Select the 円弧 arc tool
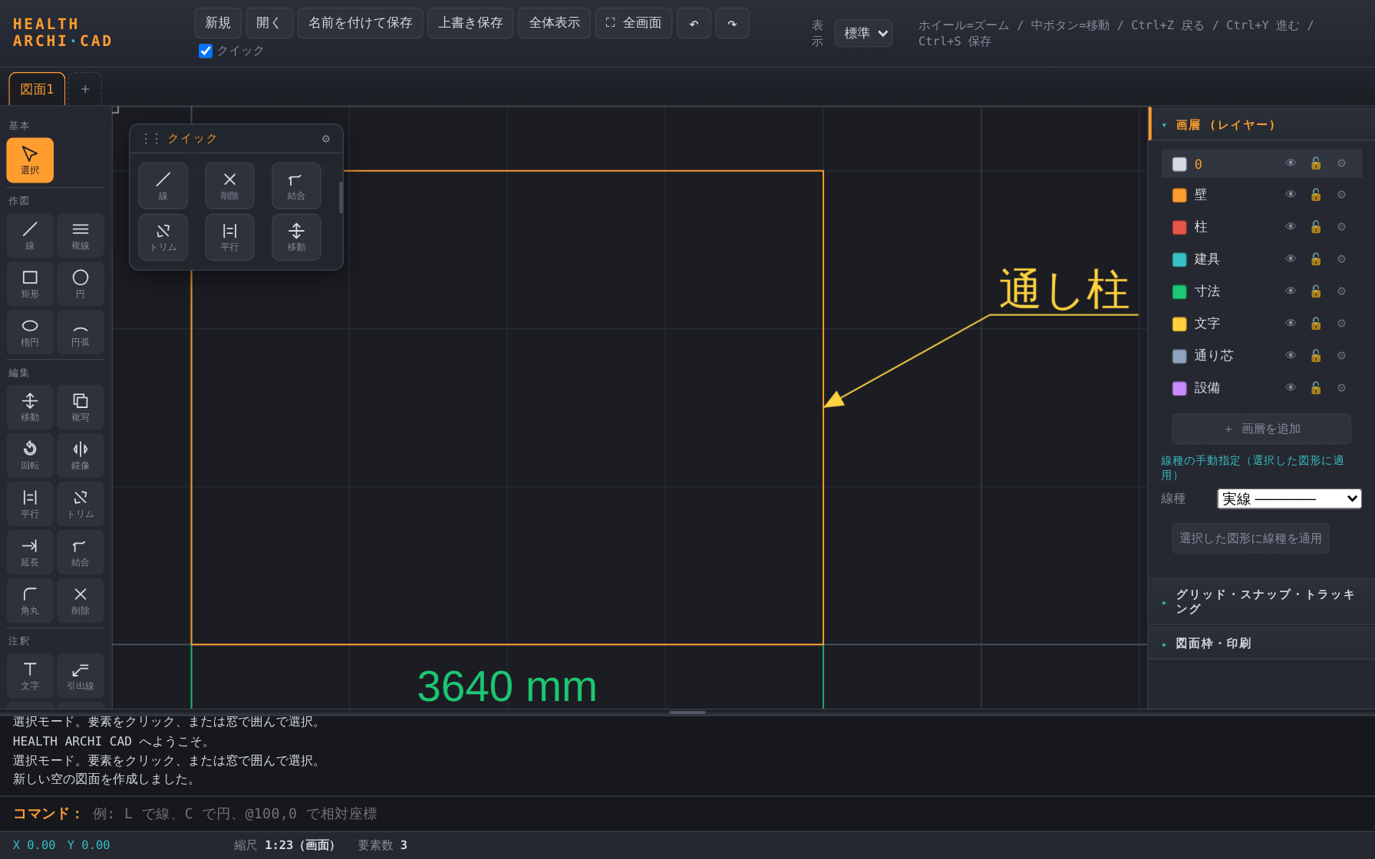This screenshot has width=1375, height=859. (81, 331)
